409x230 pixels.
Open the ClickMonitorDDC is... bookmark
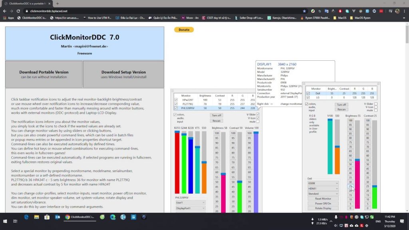[x=32, y=18]
